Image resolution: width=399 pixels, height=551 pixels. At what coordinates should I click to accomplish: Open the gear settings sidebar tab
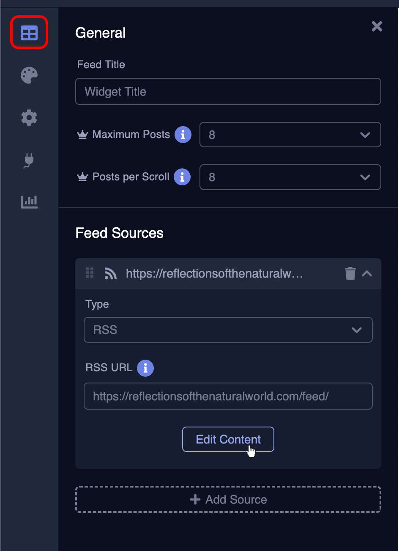pos(29,117)
